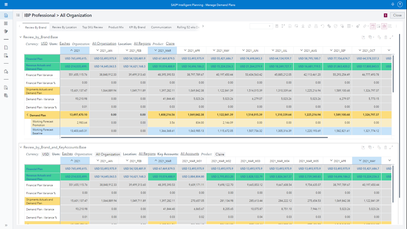
Task: Click the horizontal scrollbar of Review_by_Brand table
Action: pos(194,137)
